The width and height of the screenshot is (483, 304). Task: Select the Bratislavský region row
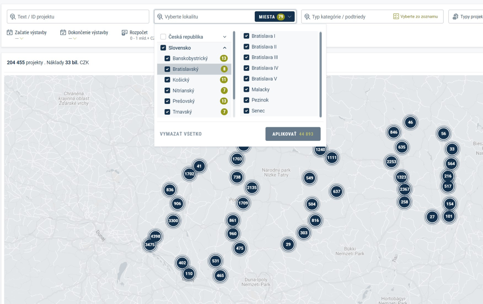tap(194, 69)
